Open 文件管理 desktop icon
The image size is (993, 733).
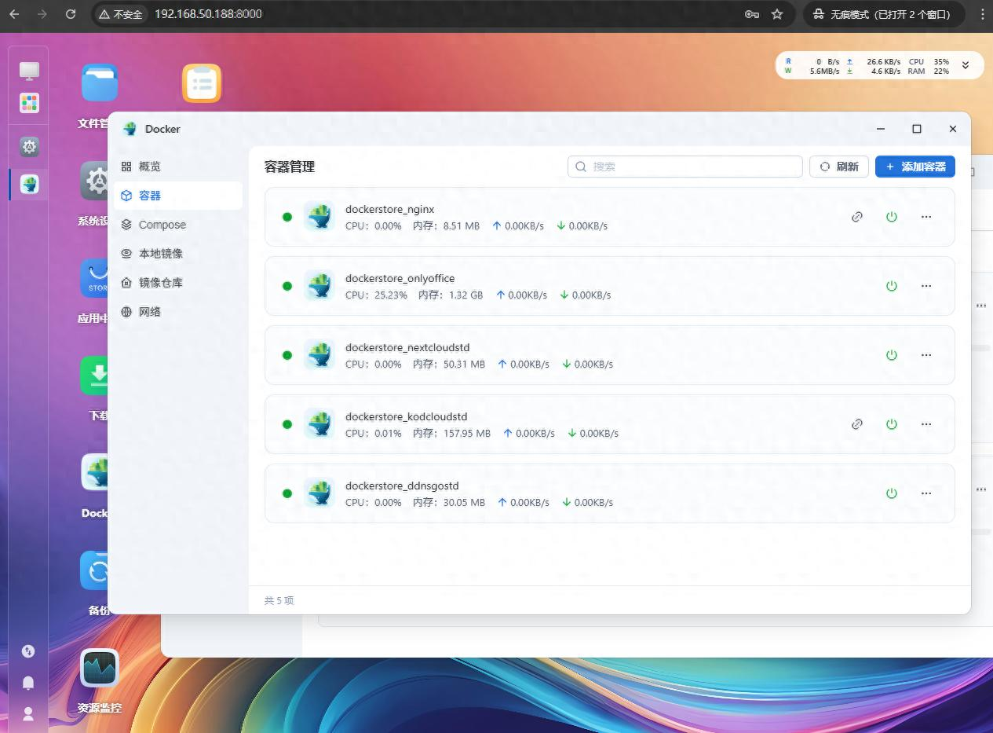[x=100, y=82]
